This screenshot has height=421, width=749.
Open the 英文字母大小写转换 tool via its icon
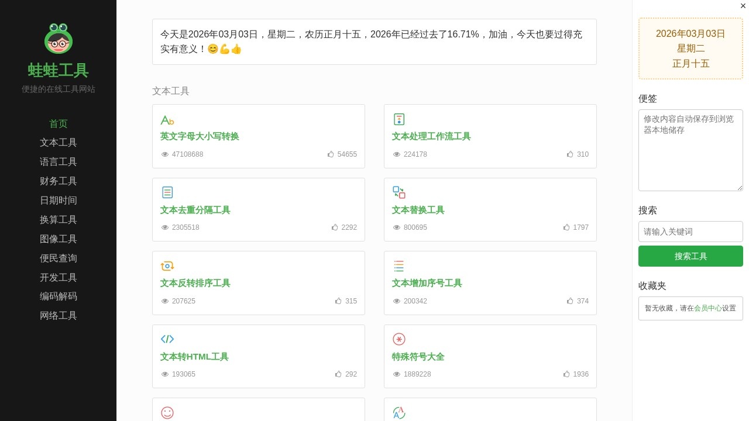pos(166,120)
